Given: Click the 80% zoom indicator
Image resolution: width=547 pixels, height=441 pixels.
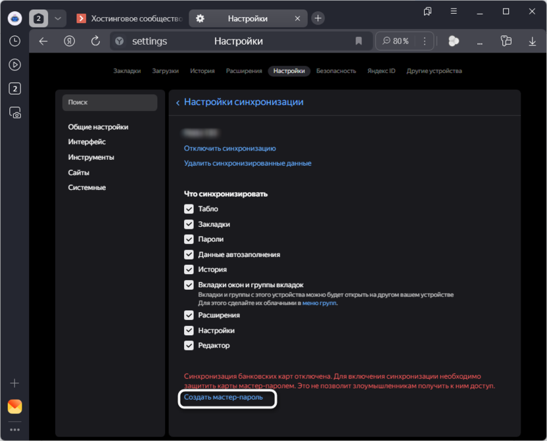Looking at the screenshot, I should (x=396, y=41).
